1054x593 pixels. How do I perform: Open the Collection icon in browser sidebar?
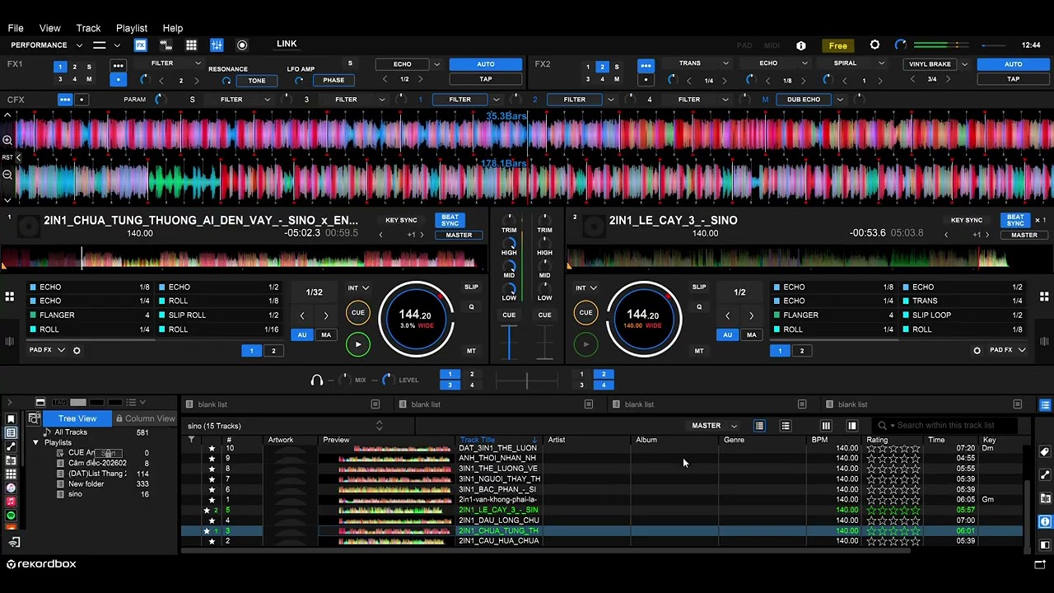coord(11,432)
